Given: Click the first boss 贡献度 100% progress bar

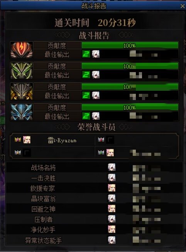Looking at the screenshot, I should [130, 45].
